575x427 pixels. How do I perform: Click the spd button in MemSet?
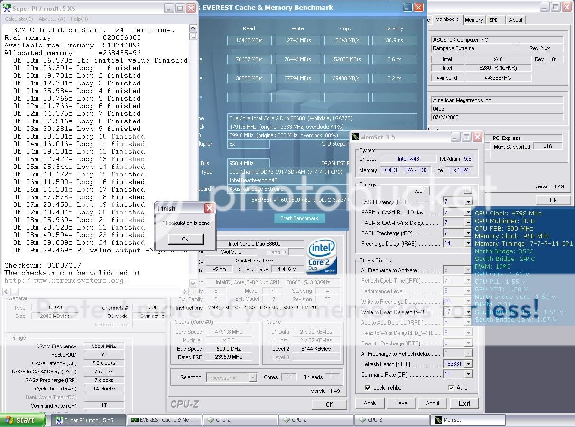[x=418, y=191]
